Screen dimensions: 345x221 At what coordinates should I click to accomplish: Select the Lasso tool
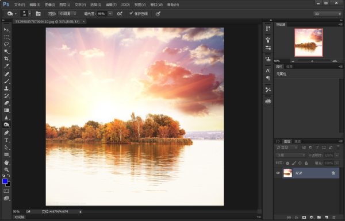tap(6, 44)
